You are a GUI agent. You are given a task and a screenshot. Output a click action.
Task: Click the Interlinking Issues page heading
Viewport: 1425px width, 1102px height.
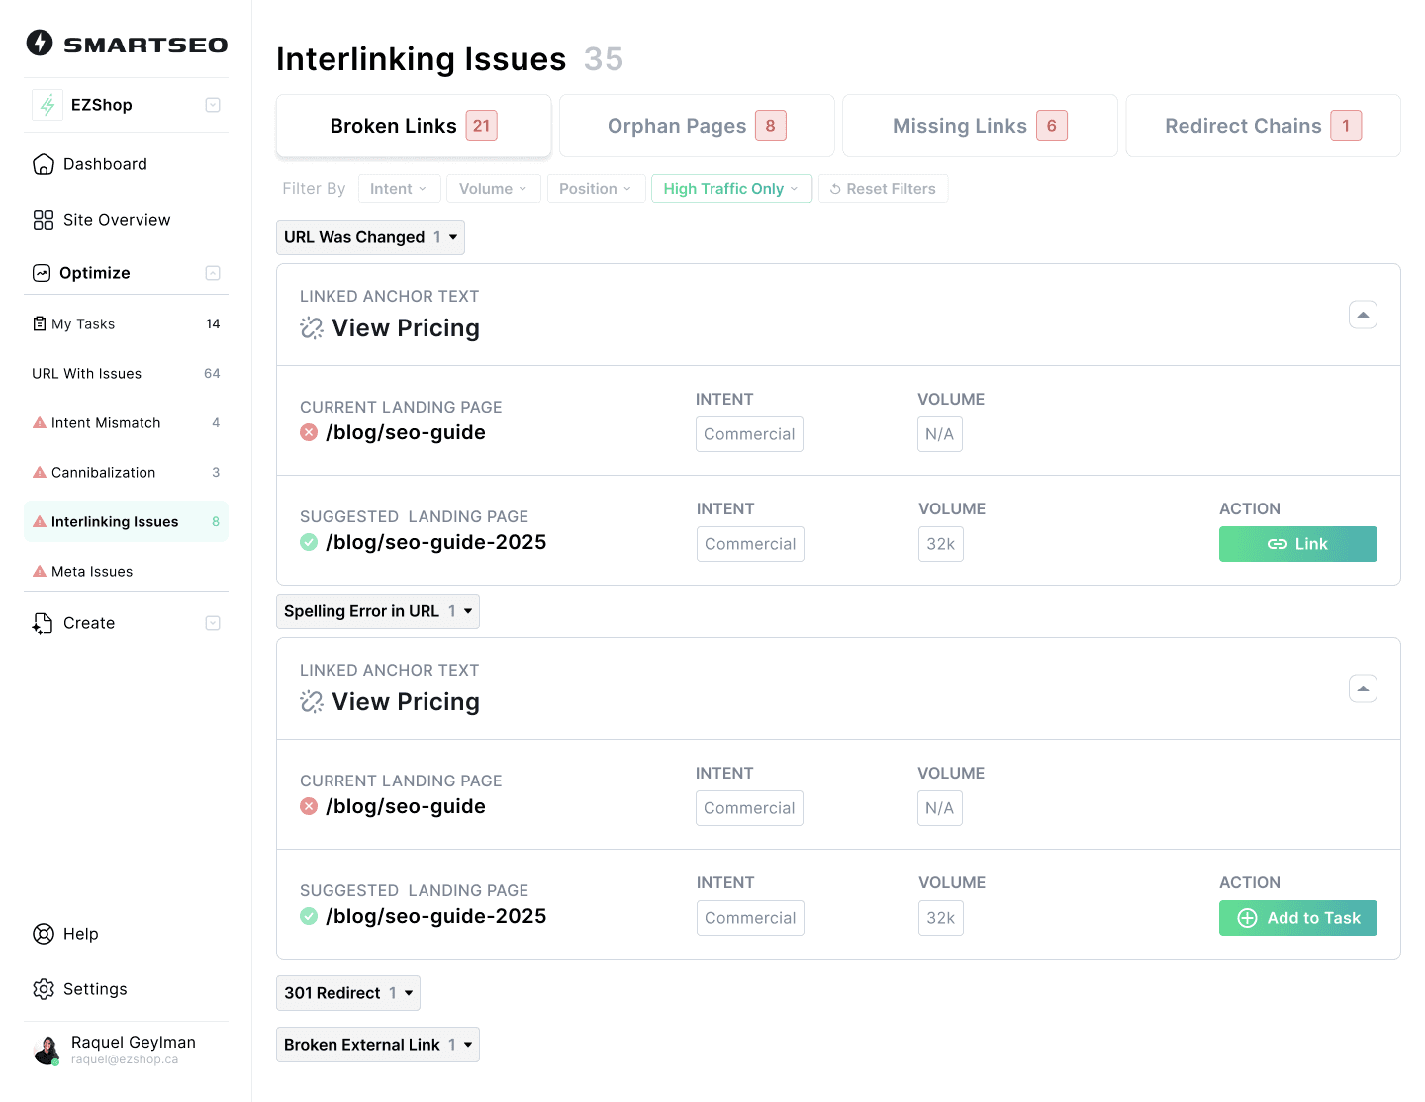click(421, 59)
